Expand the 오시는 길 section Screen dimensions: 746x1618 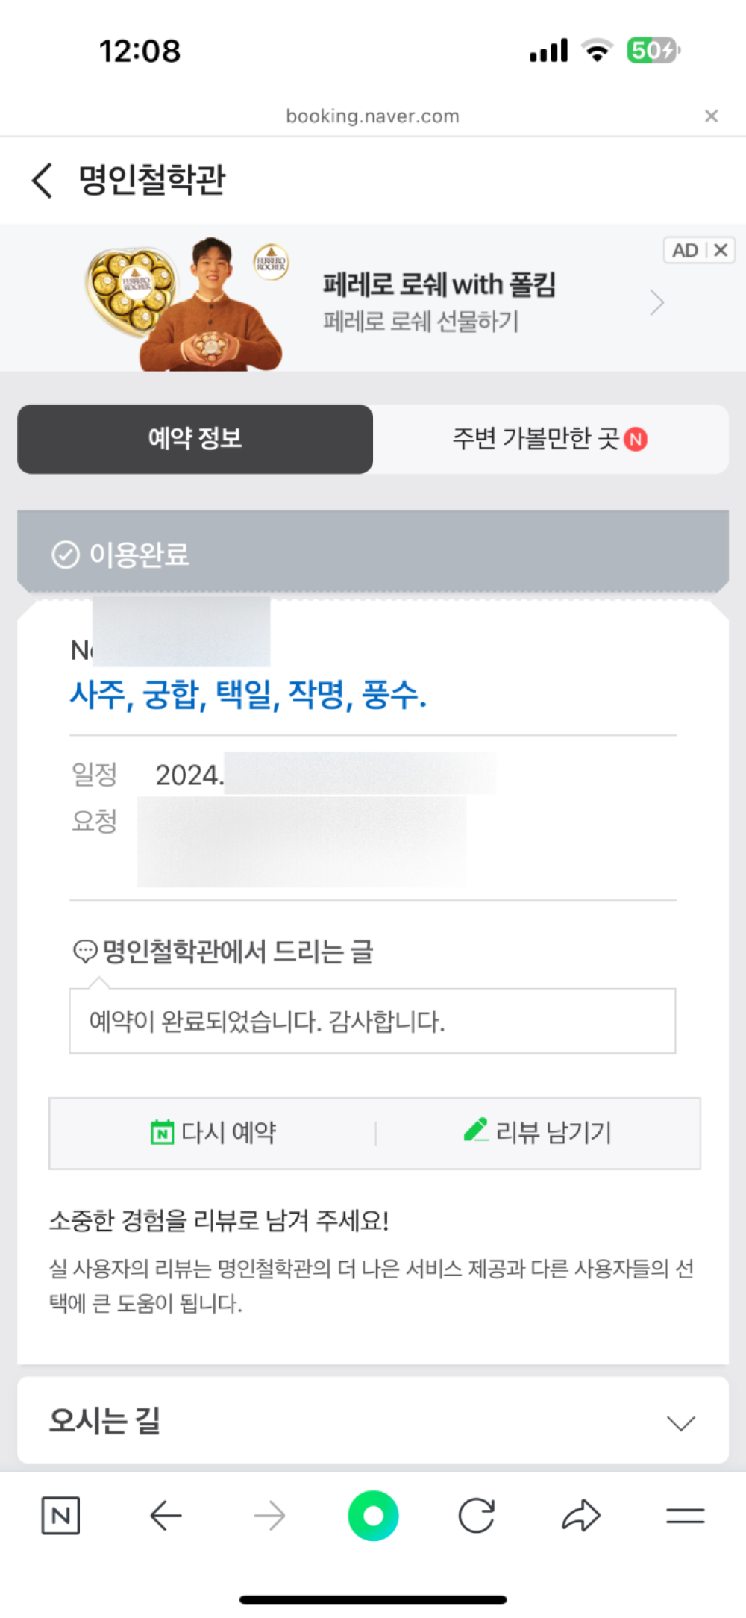pos(680,1422)
